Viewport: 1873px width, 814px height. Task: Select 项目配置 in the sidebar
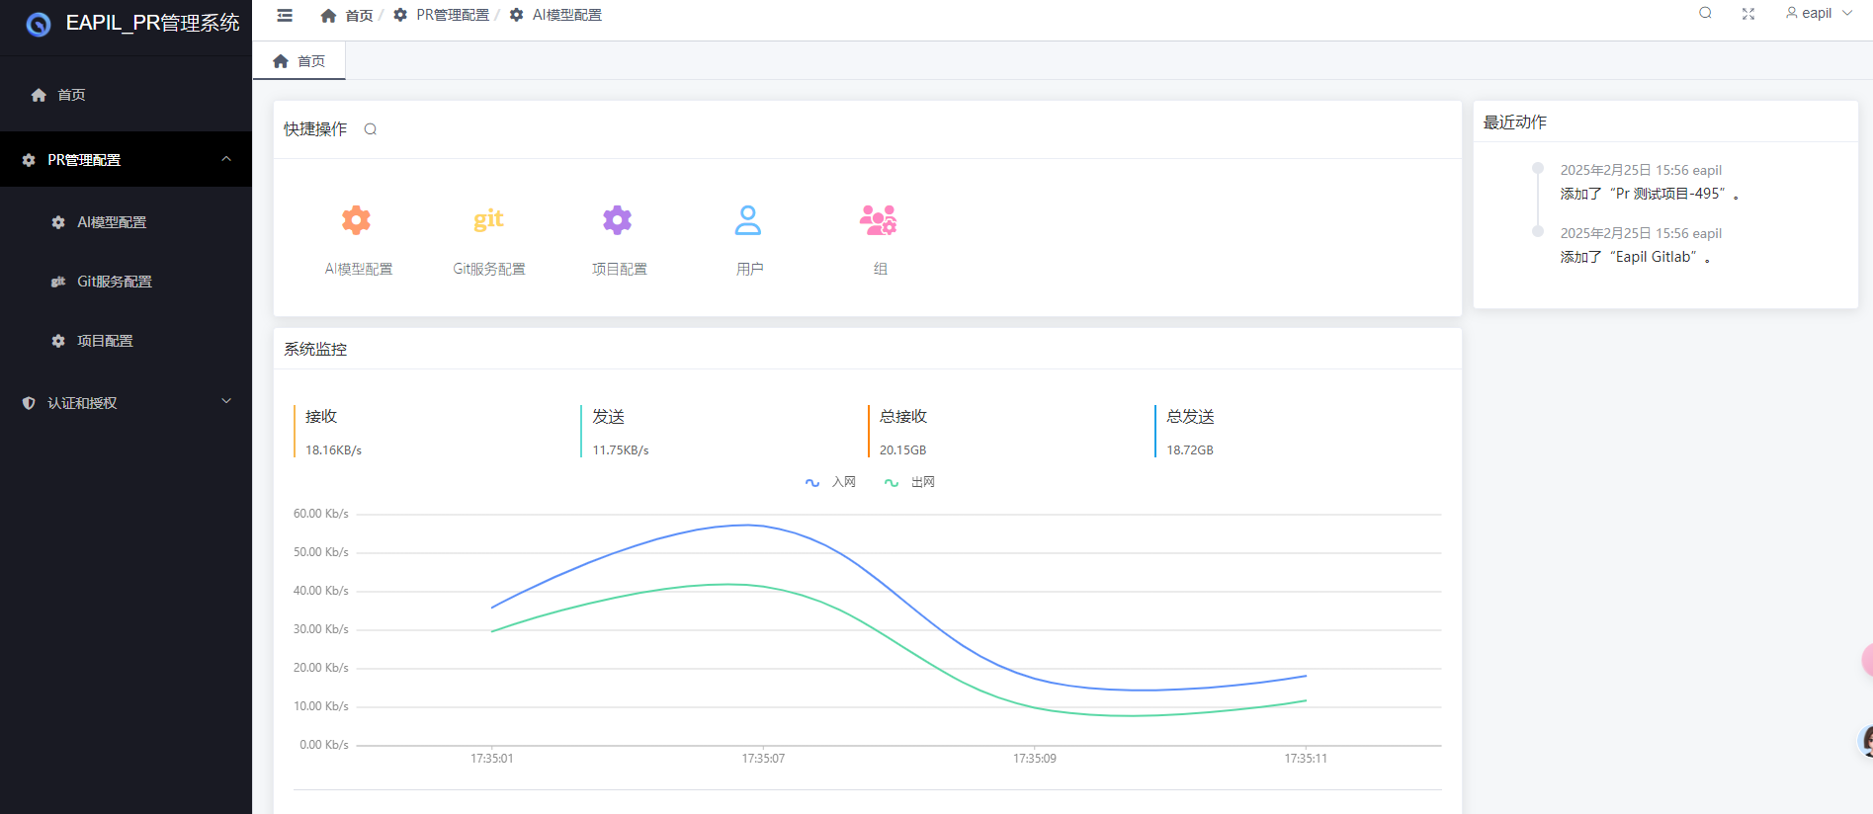tap(105, 341)
